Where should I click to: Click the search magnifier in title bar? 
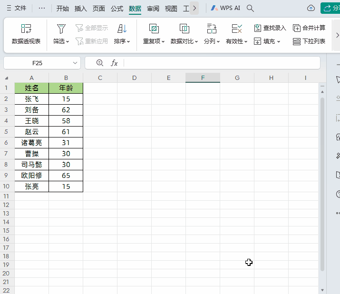click(x=251, y=9)
